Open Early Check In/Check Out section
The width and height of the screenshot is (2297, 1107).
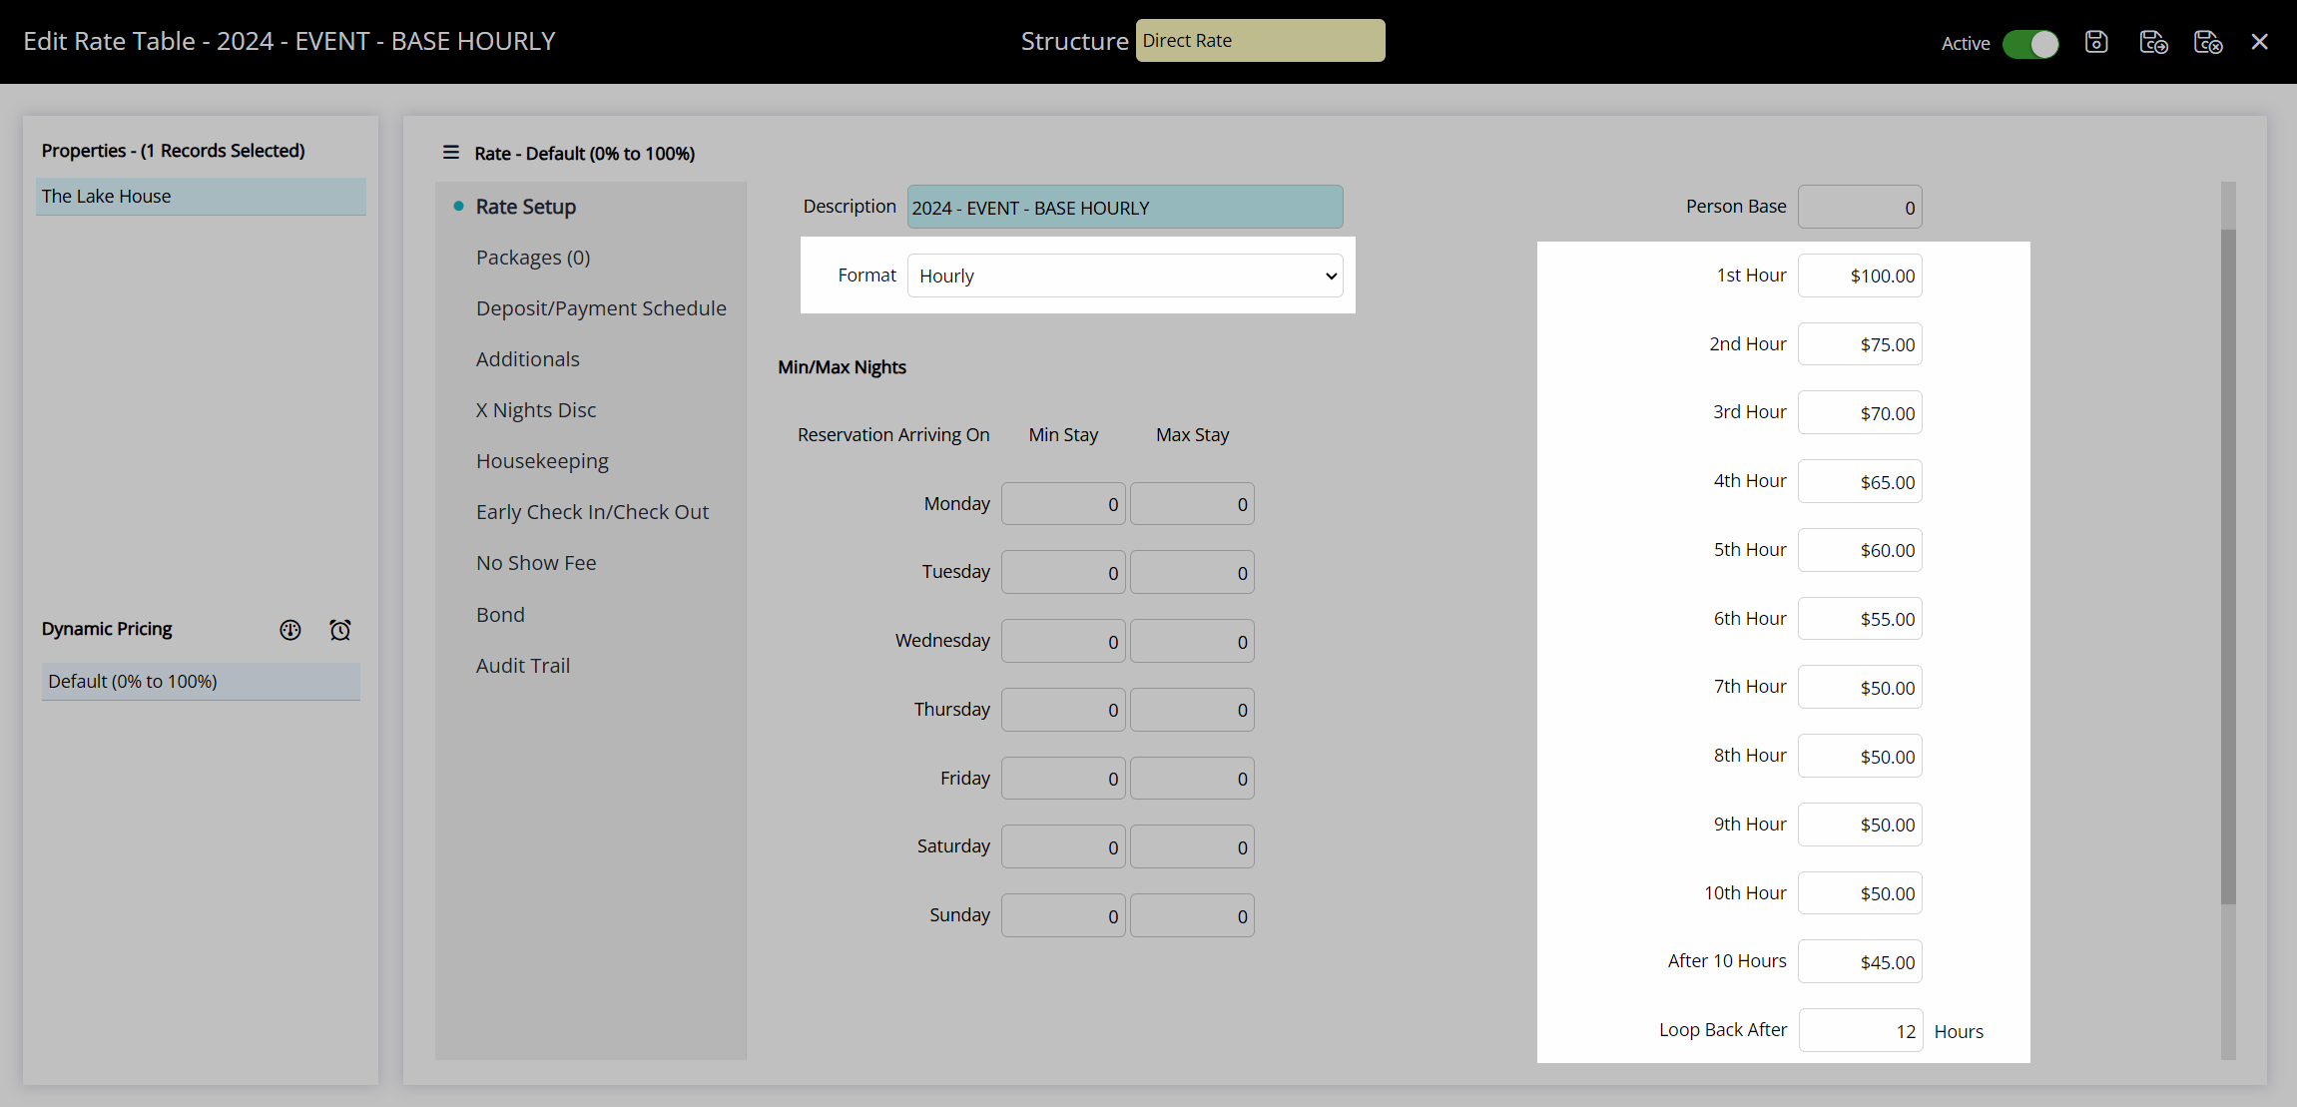(x=592, y=512)
